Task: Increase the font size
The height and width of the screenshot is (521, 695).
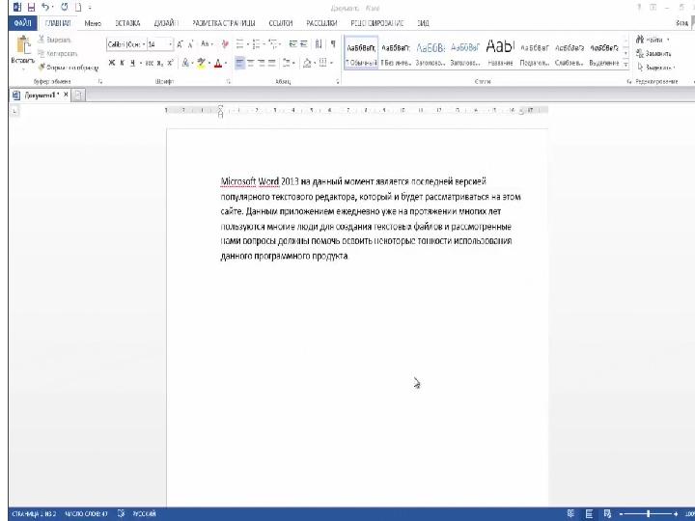Action: (180, 44)
